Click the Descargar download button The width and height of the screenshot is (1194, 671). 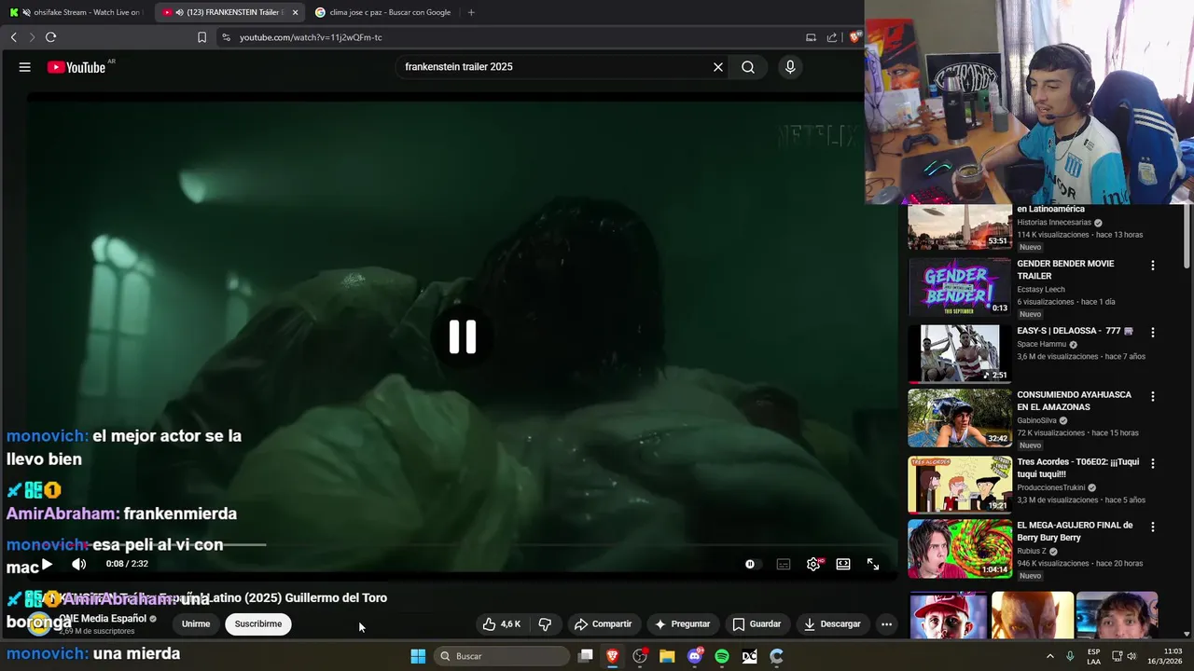pos(832,624)
